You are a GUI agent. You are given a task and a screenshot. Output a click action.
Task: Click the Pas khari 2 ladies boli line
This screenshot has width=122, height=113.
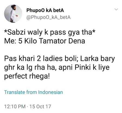(x=59, y=59)
